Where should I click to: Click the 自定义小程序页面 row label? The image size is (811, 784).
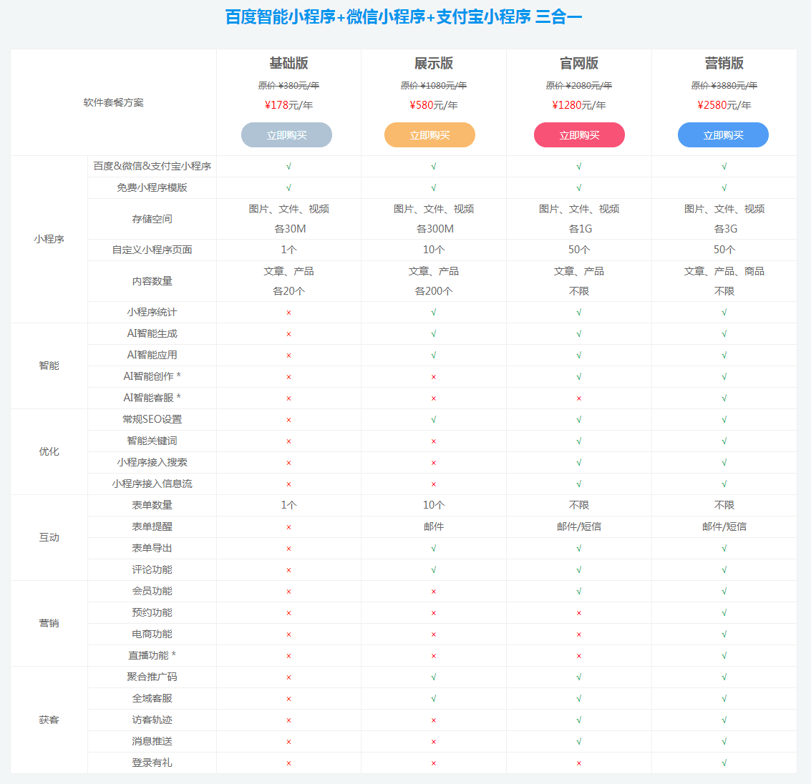(152, 250)
